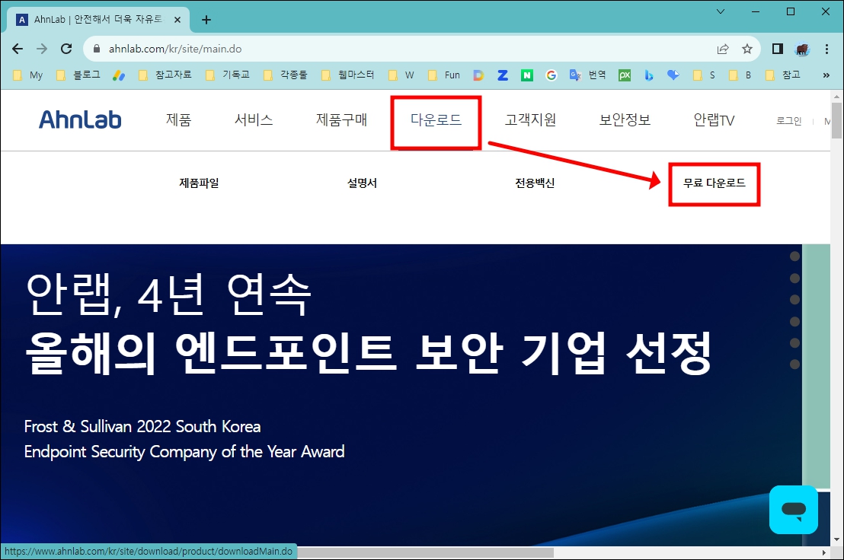This screenshot has height=560, width=844.
Task: Select the sixth banner slide dot
Action: click(x=794, y=364)
